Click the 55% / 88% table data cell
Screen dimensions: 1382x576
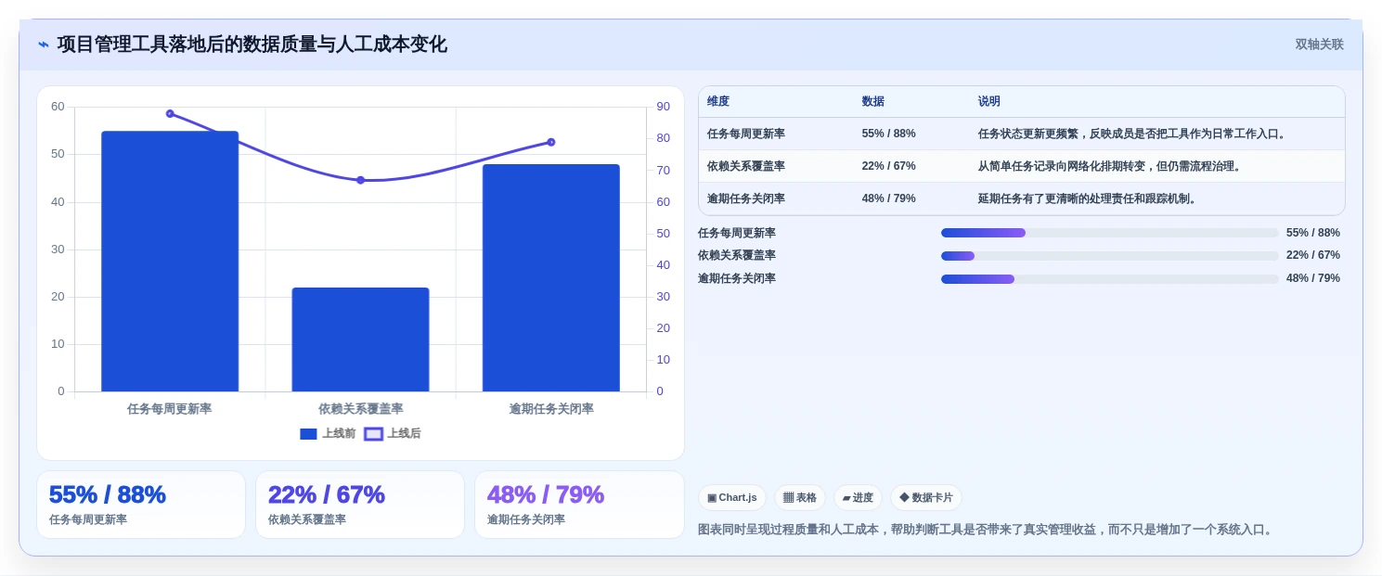pos(888,134)
